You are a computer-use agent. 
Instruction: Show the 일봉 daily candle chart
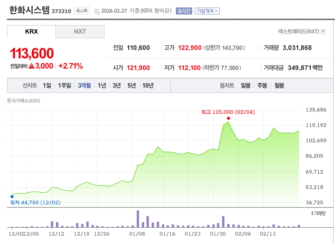tap(245, 86)
